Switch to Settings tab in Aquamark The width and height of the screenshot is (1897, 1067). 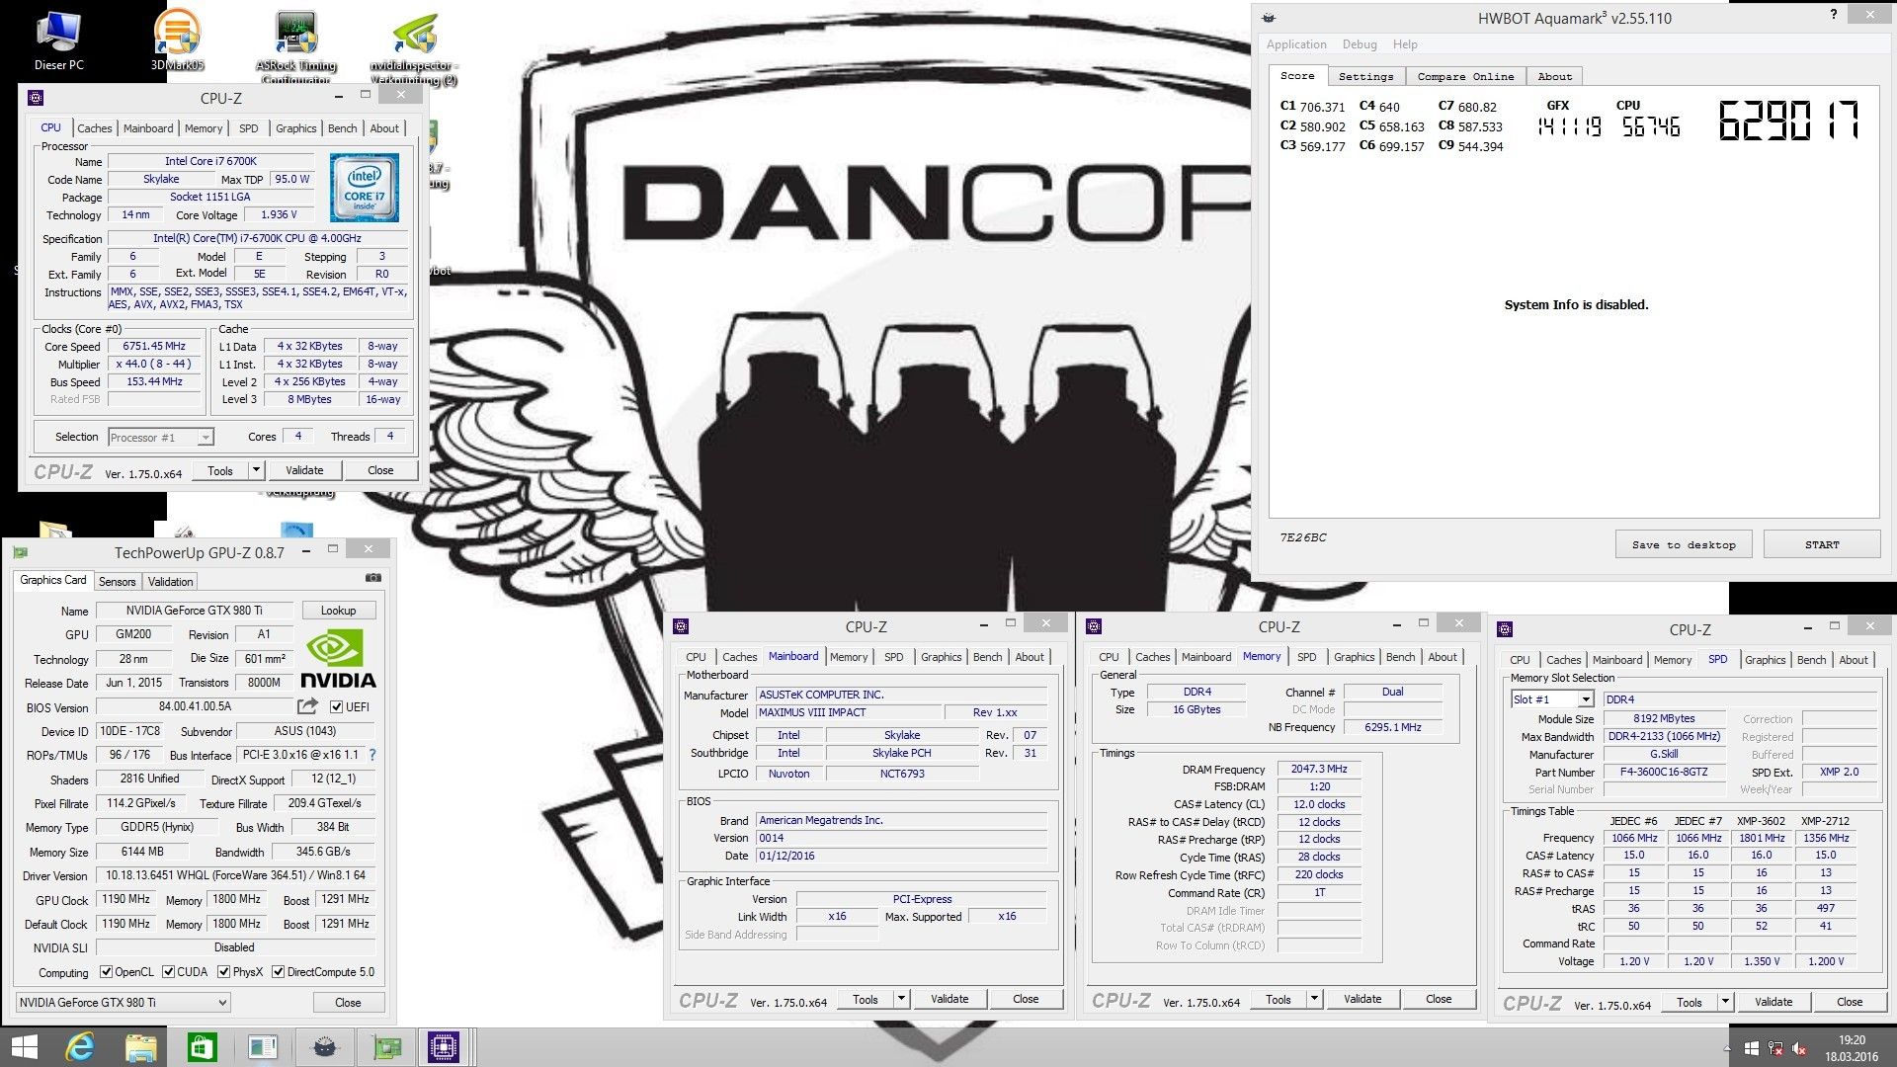coord(1365,76)
